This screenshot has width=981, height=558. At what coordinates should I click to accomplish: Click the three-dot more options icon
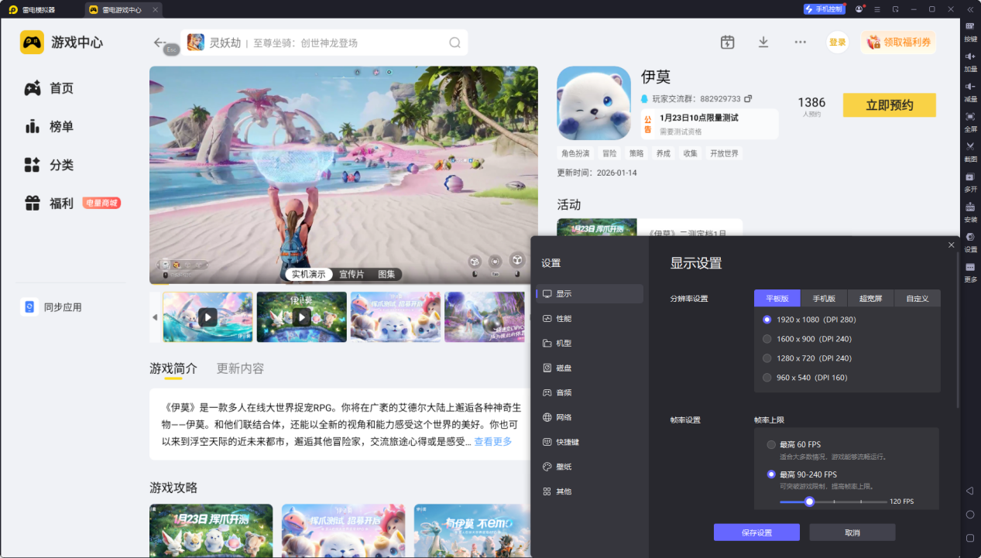pos(800,42)
